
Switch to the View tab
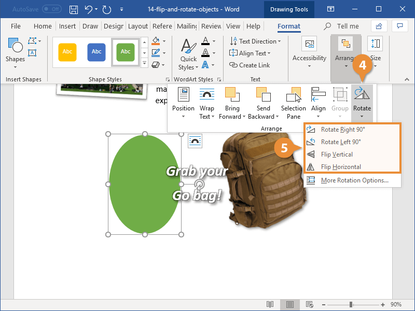(233, 26)
